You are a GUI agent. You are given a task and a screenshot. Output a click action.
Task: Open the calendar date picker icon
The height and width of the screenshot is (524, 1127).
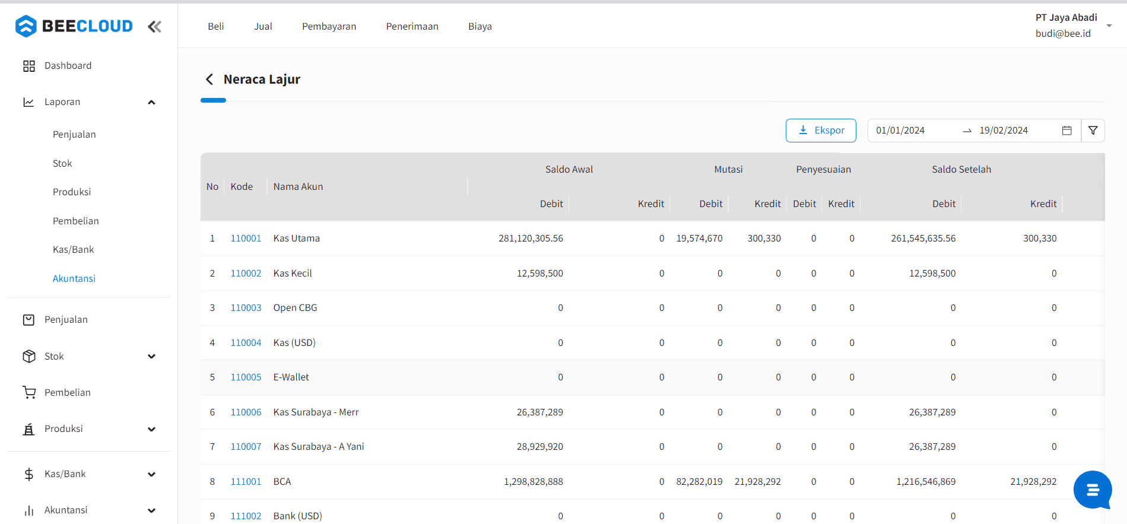tap(1066, 131)
